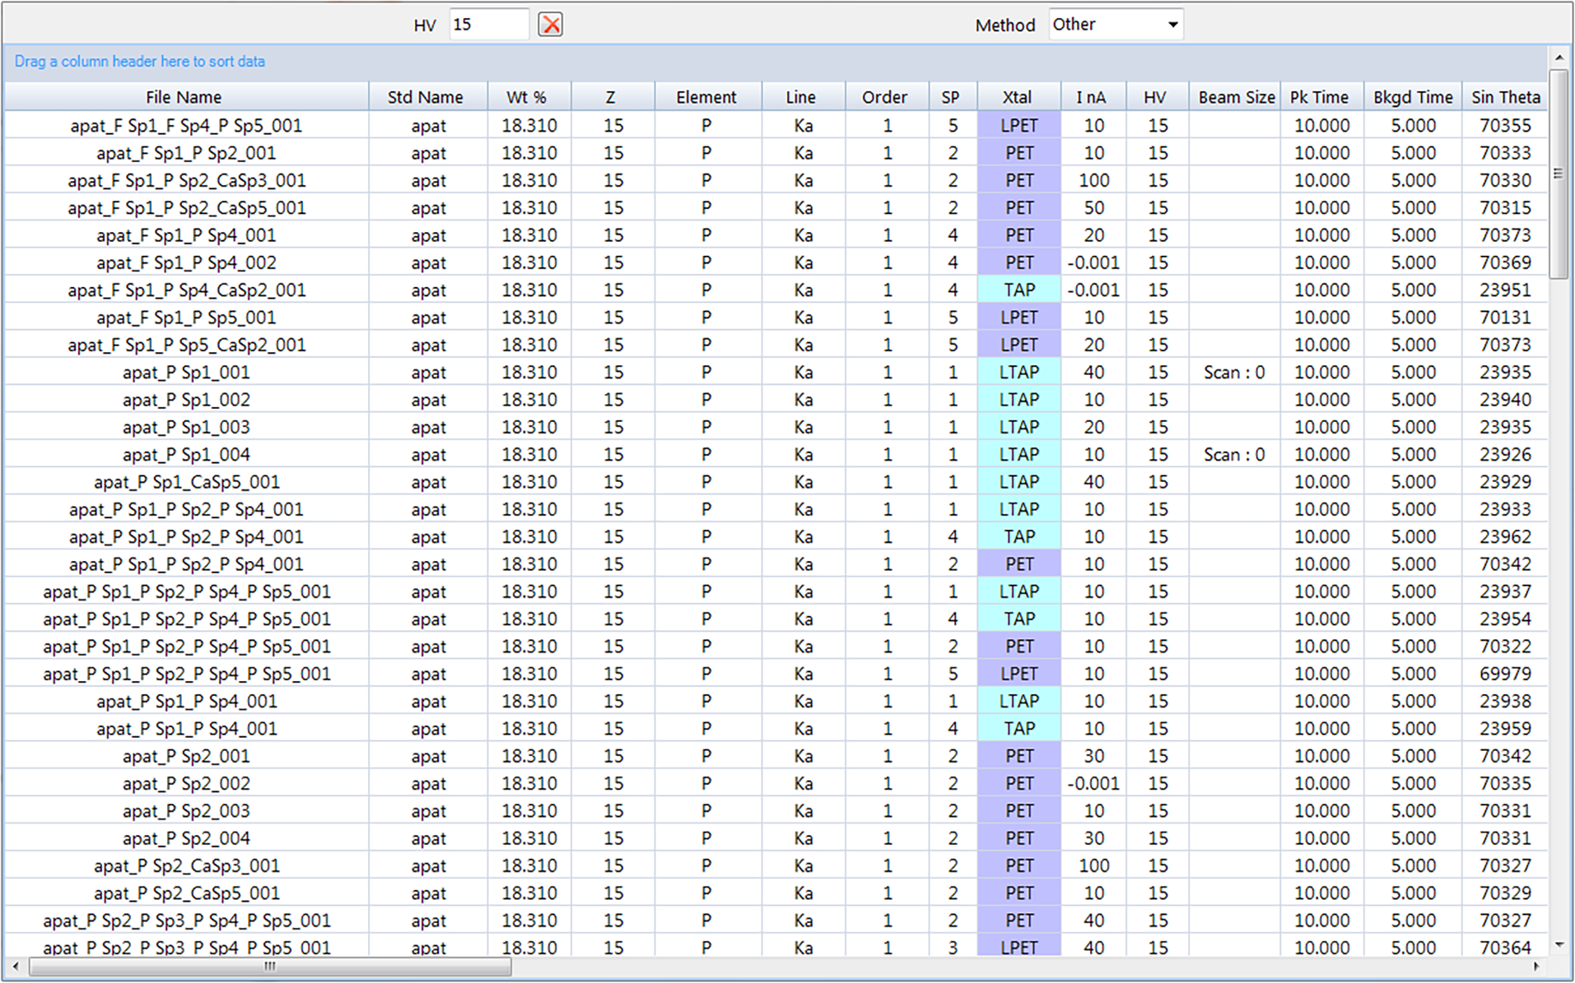Click the Xtal column header
Image resolution: width=1575 pixels, height=983 pixels.
(x=1017, y=97)
